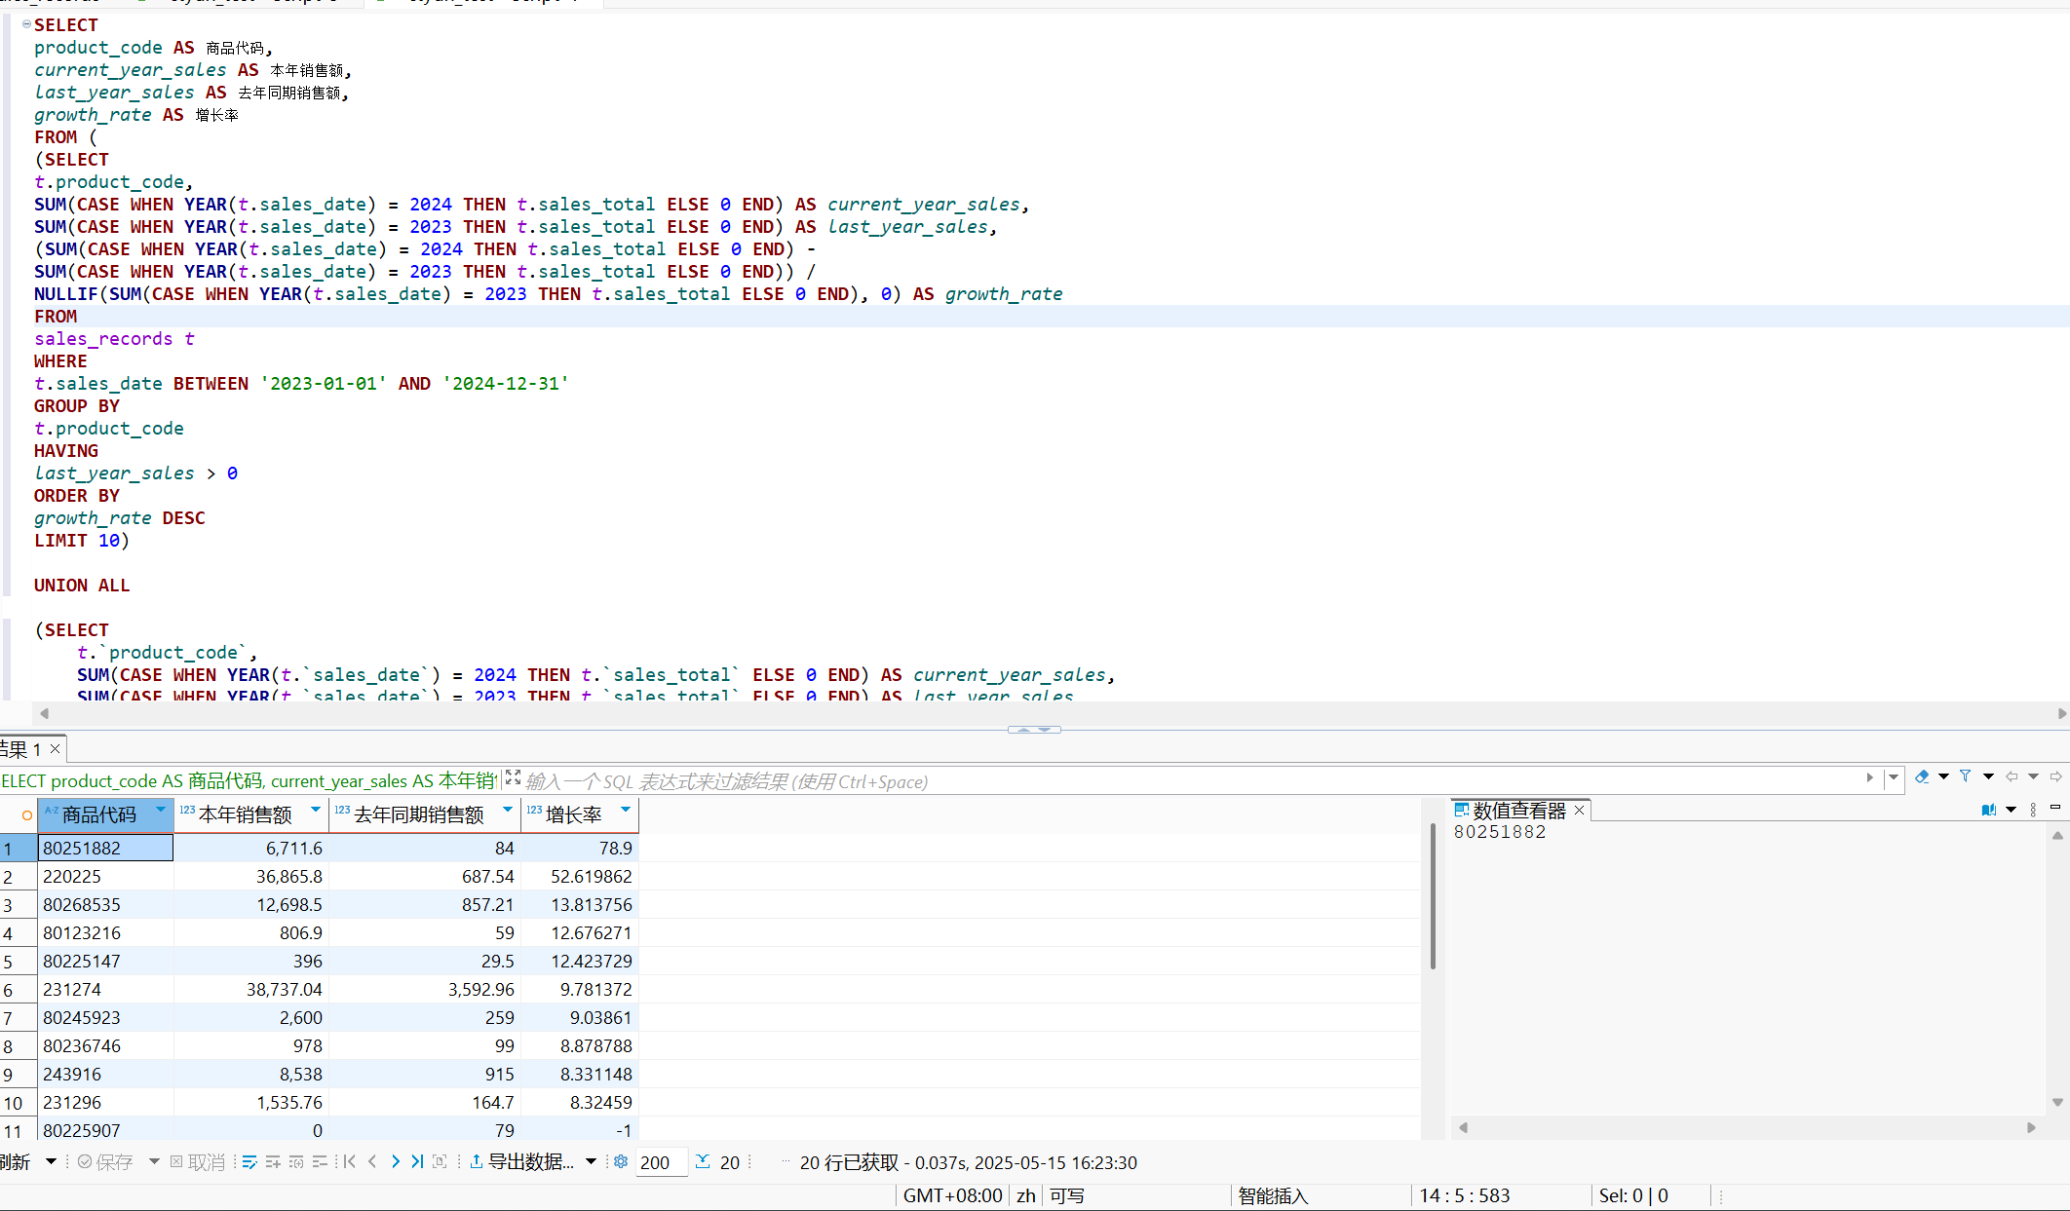Open 增长率 column header dropdown
This screenshot has height=1211, width=2070.
coord(626,810)
